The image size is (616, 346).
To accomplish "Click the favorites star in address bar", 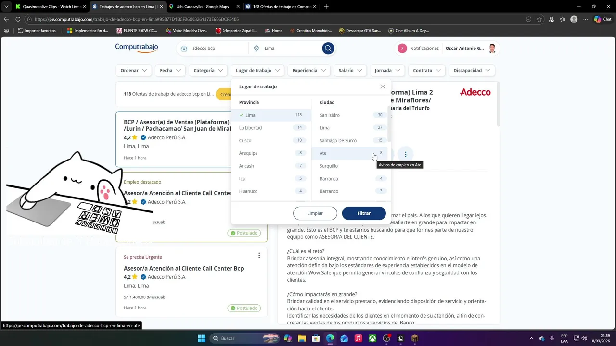I will pos(539,19).
